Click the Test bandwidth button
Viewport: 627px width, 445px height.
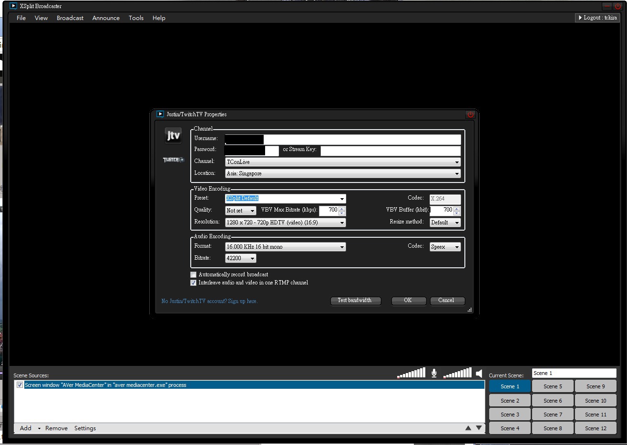[355, 300]
